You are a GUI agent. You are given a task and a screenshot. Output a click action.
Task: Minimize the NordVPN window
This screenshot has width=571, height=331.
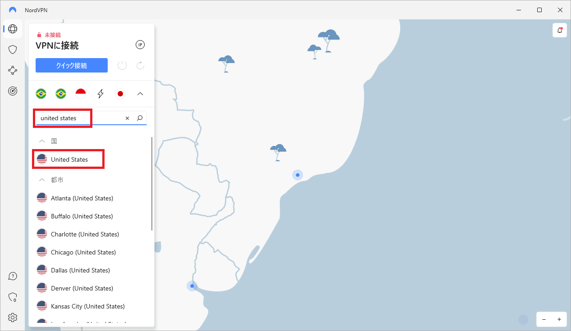click(x=519, y=10)
